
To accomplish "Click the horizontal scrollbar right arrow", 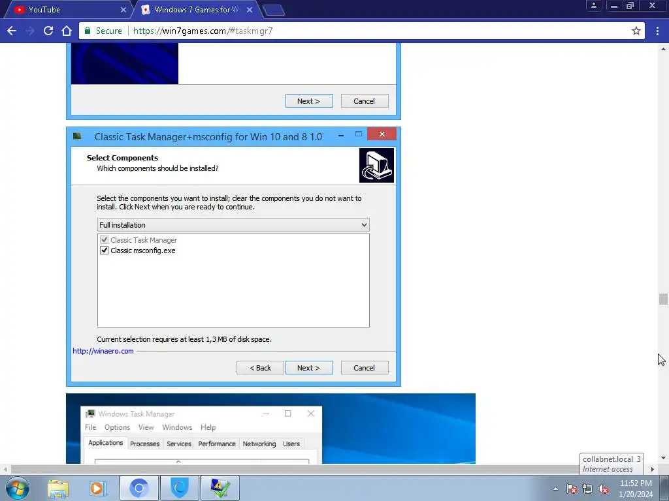I will point(653,469).
